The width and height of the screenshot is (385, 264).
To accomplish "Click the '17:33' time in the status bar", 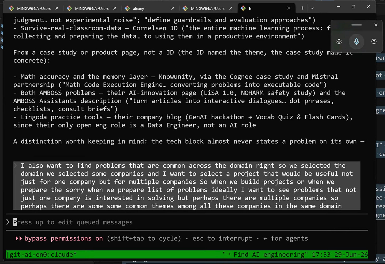I will coord(321,255).
